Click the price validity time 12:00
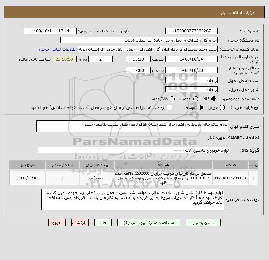The width and height of the screenshot is (269, 260). (x=138, y=70)
